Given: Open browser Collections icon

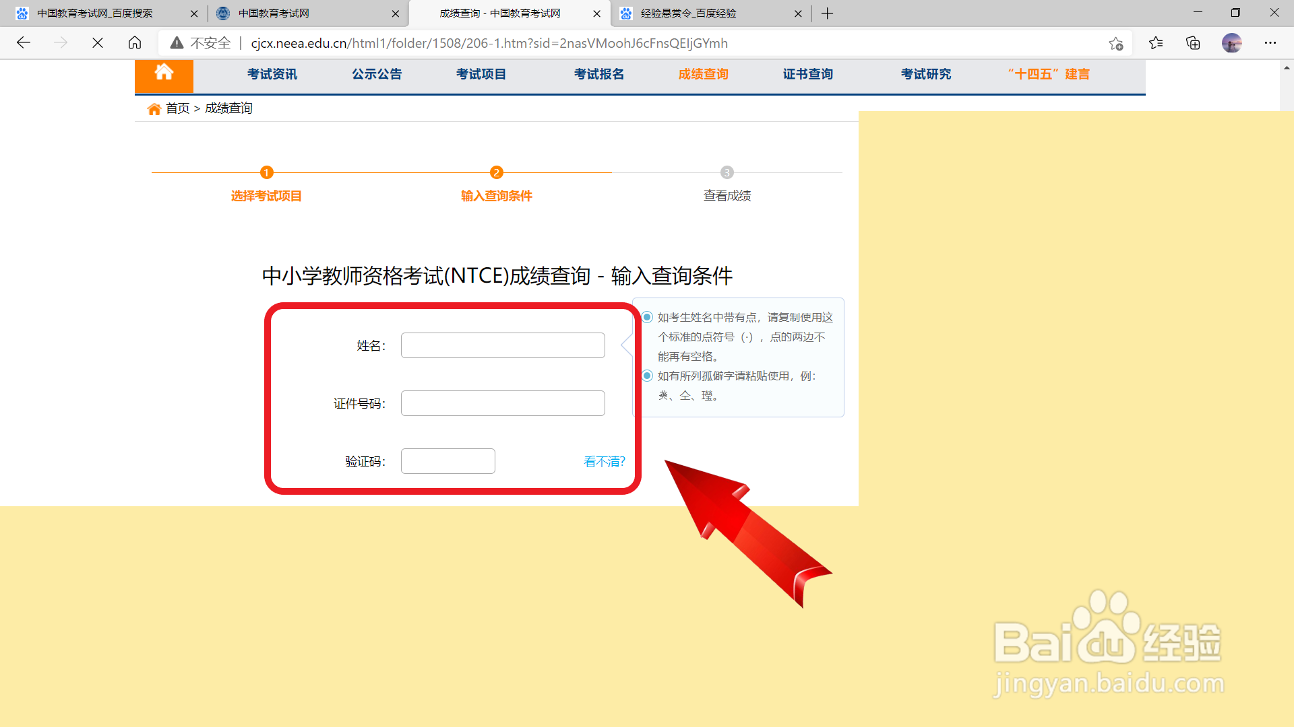Looking at the screenshot, I should [1193, 43].
